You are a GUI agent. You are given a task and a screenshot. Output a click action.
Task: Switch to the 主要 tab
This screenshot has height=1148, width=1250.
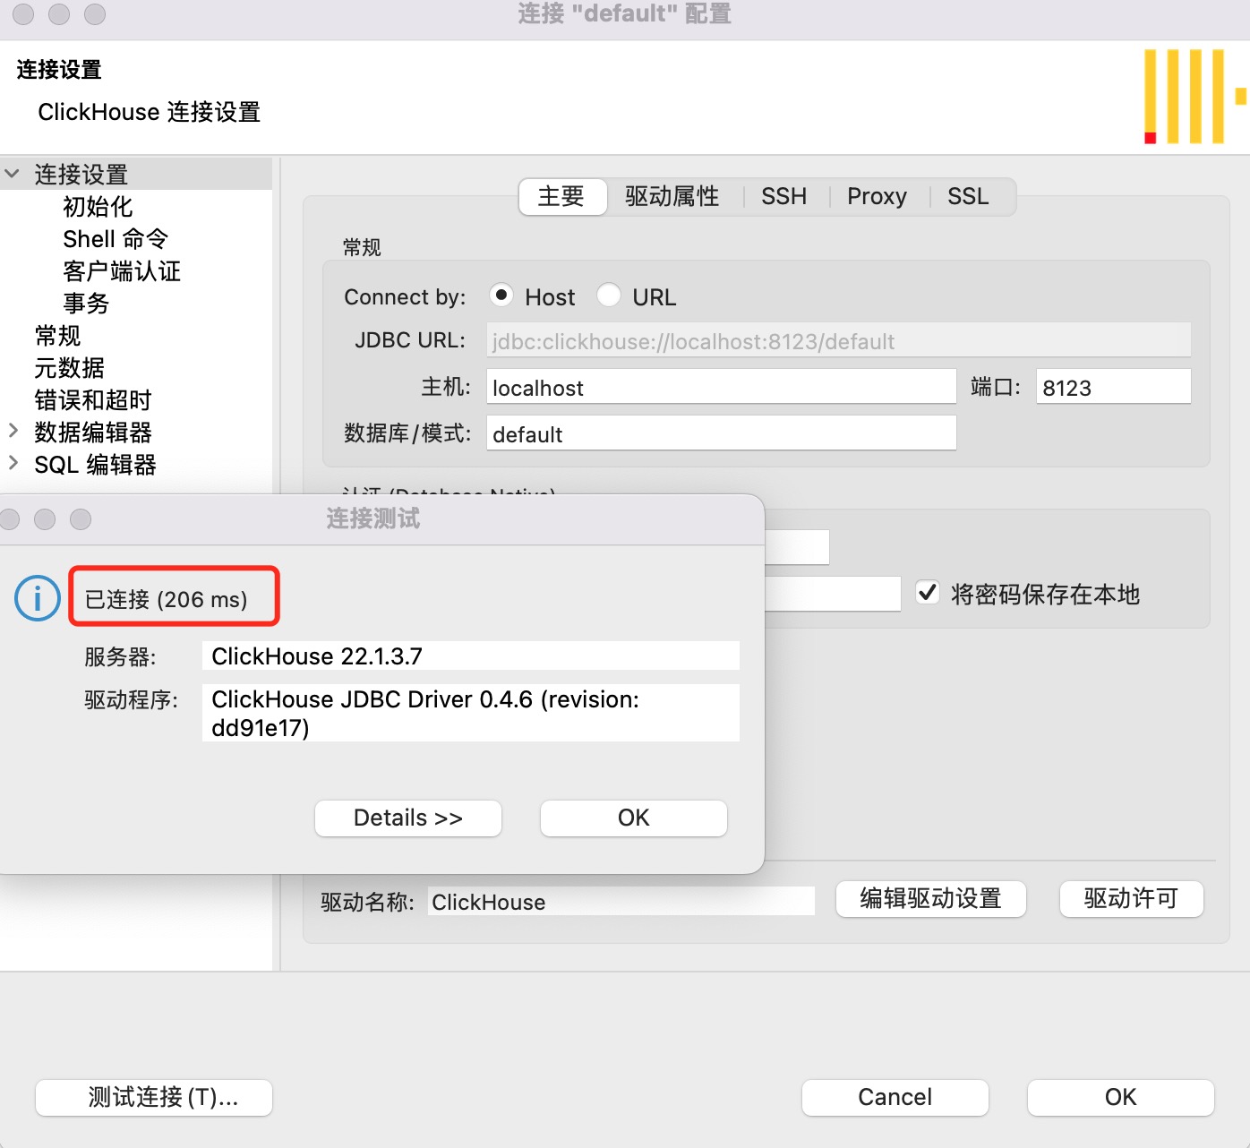(561, 196)
